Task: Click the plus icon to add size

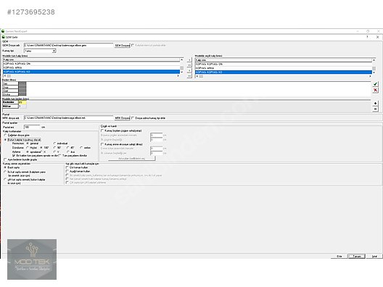Action: click(x=376, y=104)
